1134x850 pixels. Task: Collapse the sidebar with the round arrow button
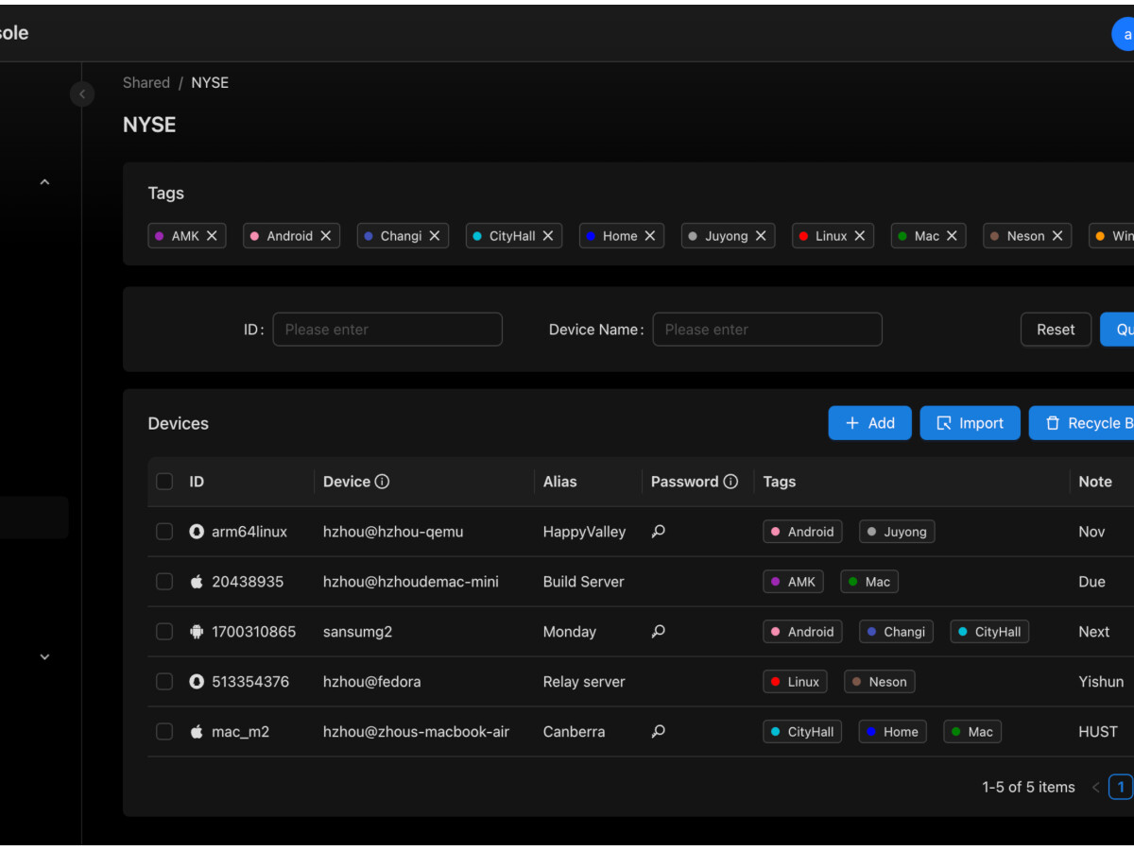(82, 93)
